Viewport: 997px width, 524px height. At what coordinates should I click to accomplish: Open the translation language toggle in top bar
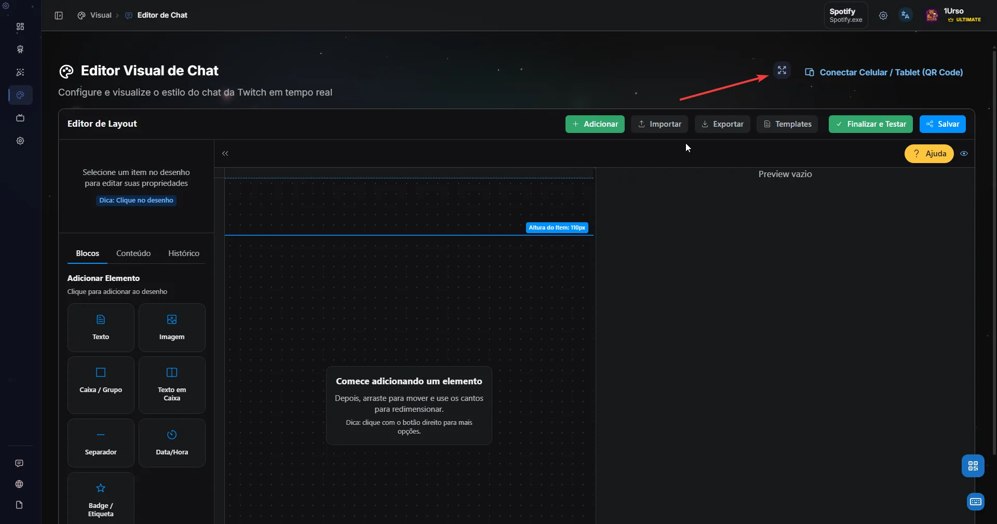906,15
